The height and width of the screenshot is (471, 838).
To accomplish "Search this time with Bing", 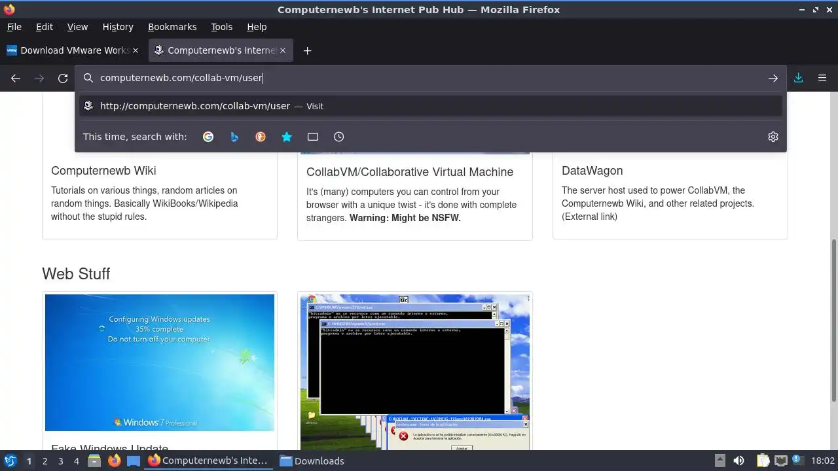I will point(234,137).
